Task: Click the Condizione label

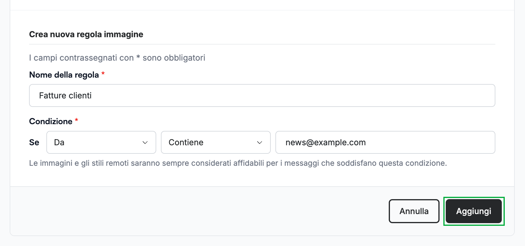Action: pyautogui.click(x=51, y=121)
